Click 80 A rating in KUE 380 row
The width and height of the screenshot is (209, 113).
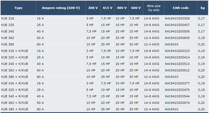tap(40, 44)
